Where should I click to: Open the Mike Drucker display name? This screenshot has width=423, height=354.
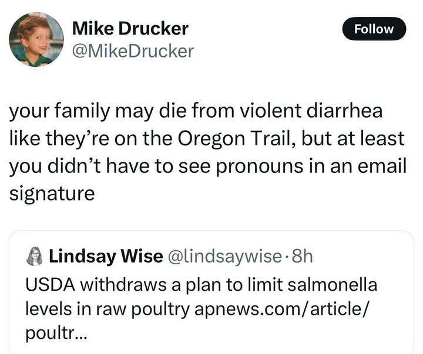130,28
